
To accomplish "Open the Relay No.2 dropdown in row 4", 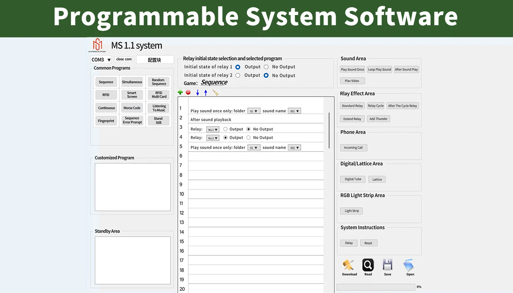I will (x=213, y=138).
